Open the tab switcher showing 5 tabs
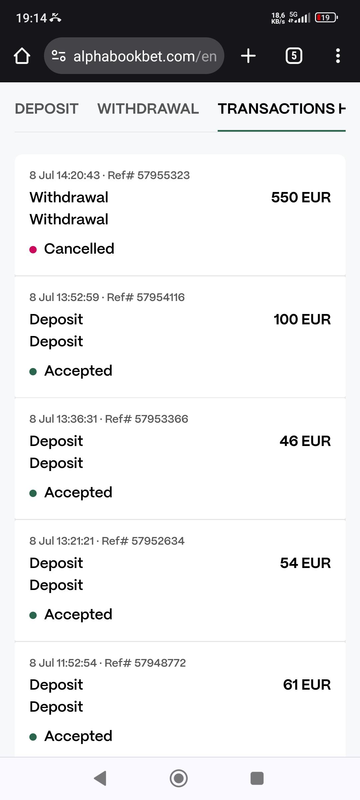The image size is (360, 800). coord(294,56)
